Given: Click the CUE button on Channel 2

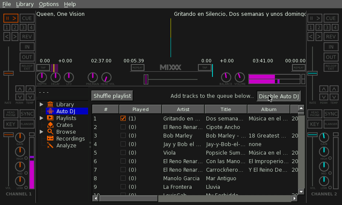Looking at the screenshot, I should pos(331,18).
